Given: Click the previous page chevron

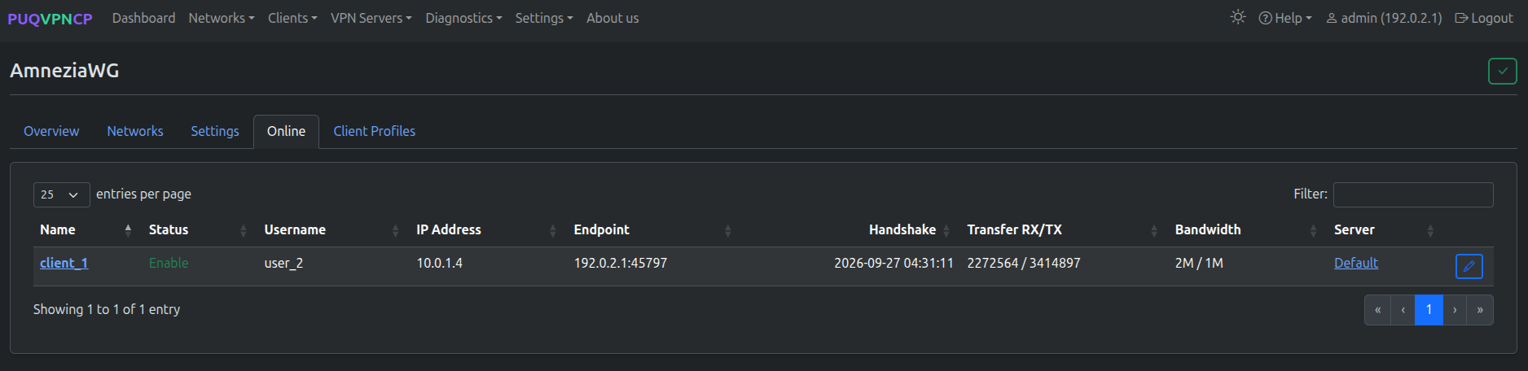Looking at the screenshot, I should pyautogui.click(x=1403, y=310).
